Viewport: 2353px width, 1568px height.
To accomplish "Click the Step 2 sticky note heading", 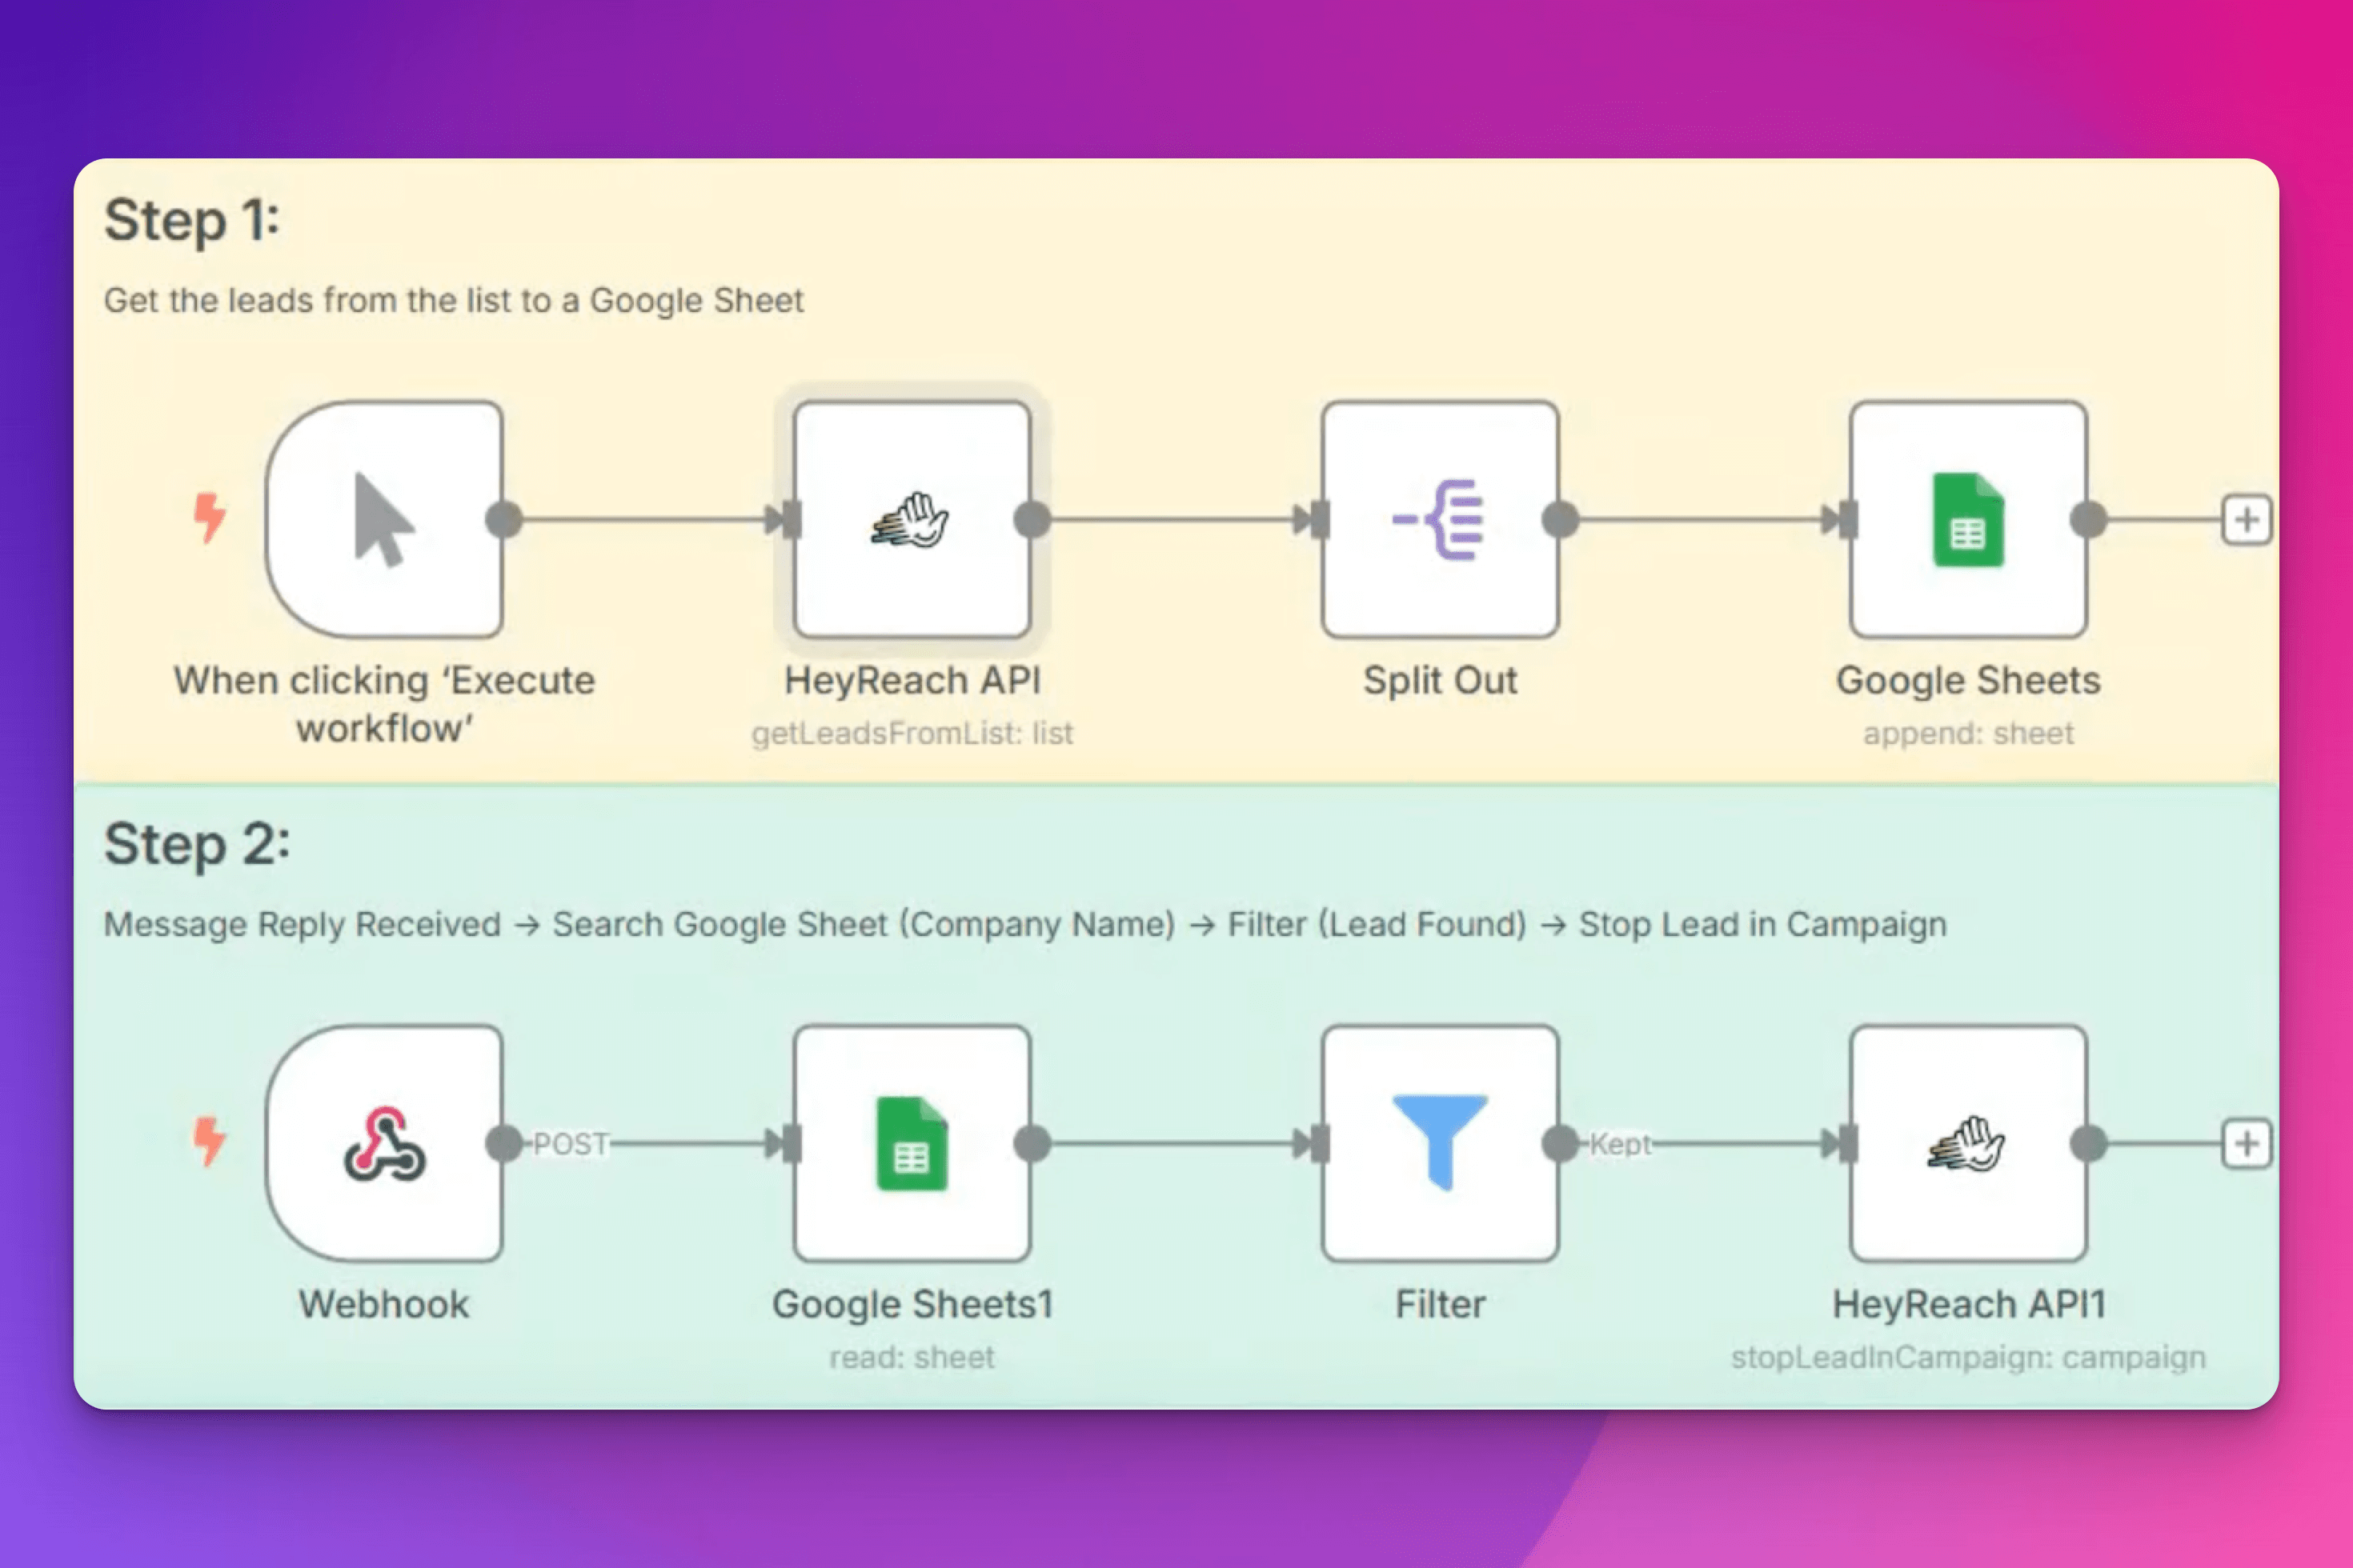I will click(x=197, y=844).
